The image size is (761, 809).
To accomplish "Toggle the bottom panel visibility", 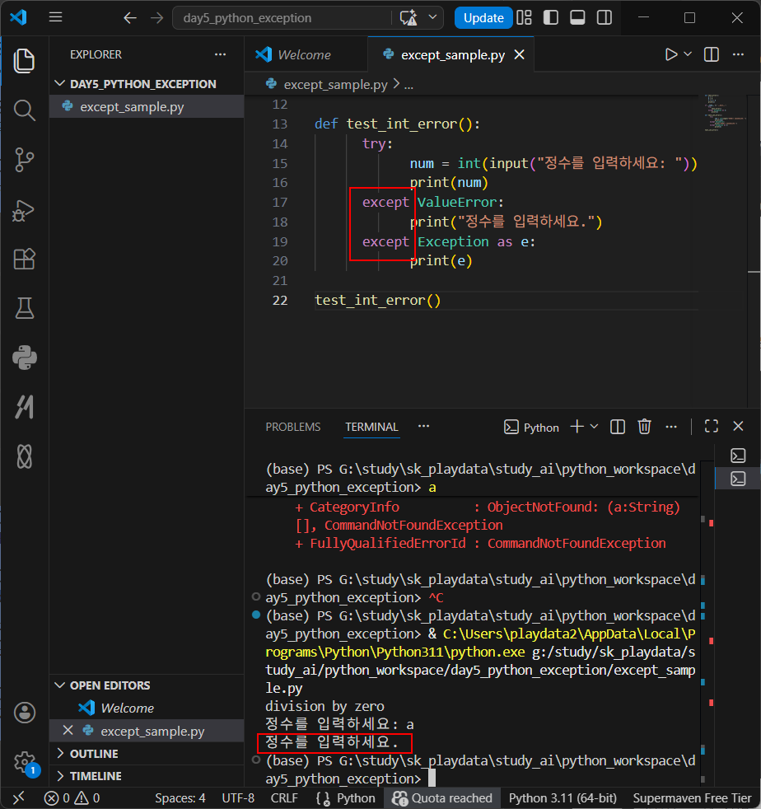I will [577, 17].
